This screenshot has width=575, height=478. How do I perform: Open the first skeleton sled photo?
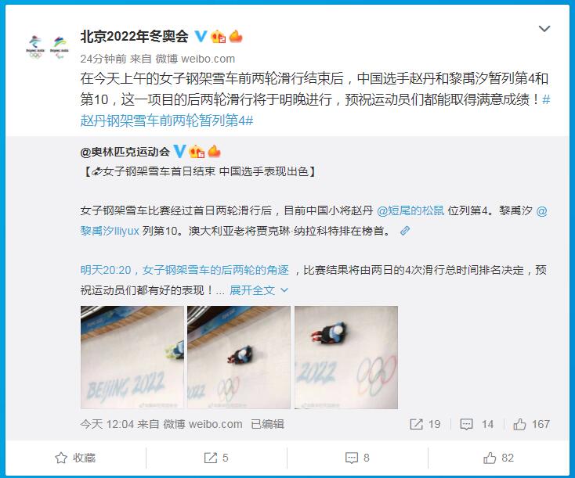coord(132,357)
